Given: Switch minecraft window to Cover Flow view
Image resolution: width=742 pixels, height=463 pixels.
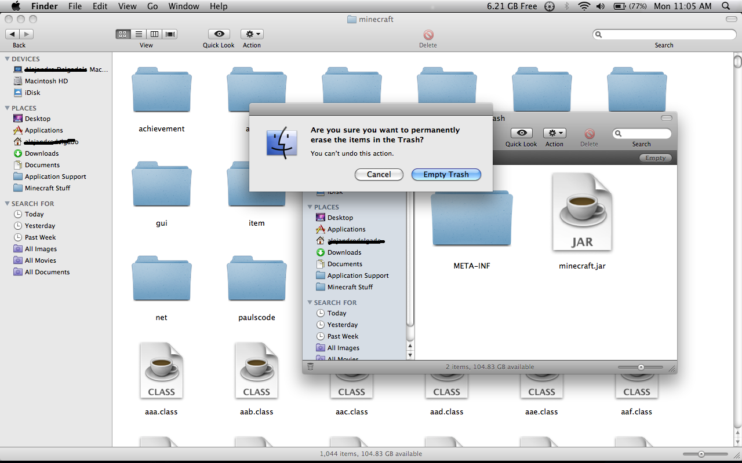Looking at the screenshot, I should pyautogui.click(x=170, y=34).
